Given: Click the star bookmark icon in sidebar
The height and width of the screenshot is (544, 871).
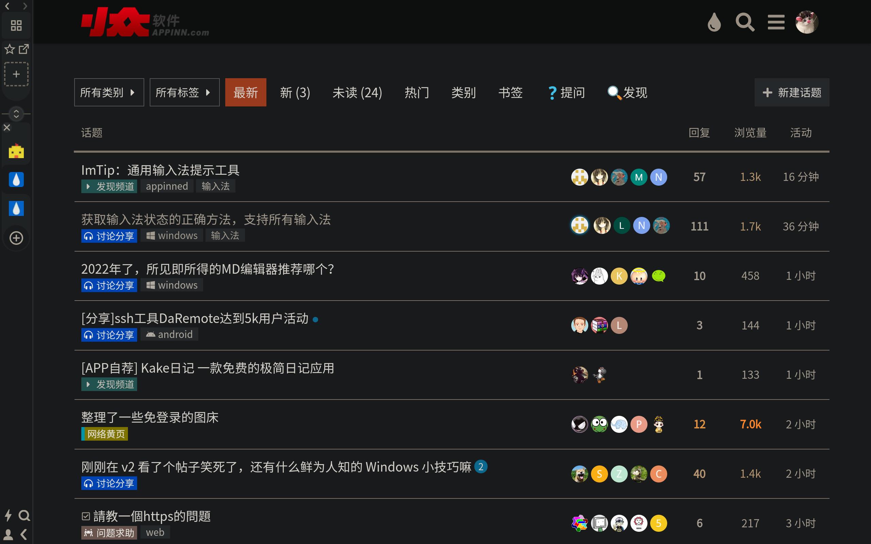Looking at the screenshot, I should point(10,49).
